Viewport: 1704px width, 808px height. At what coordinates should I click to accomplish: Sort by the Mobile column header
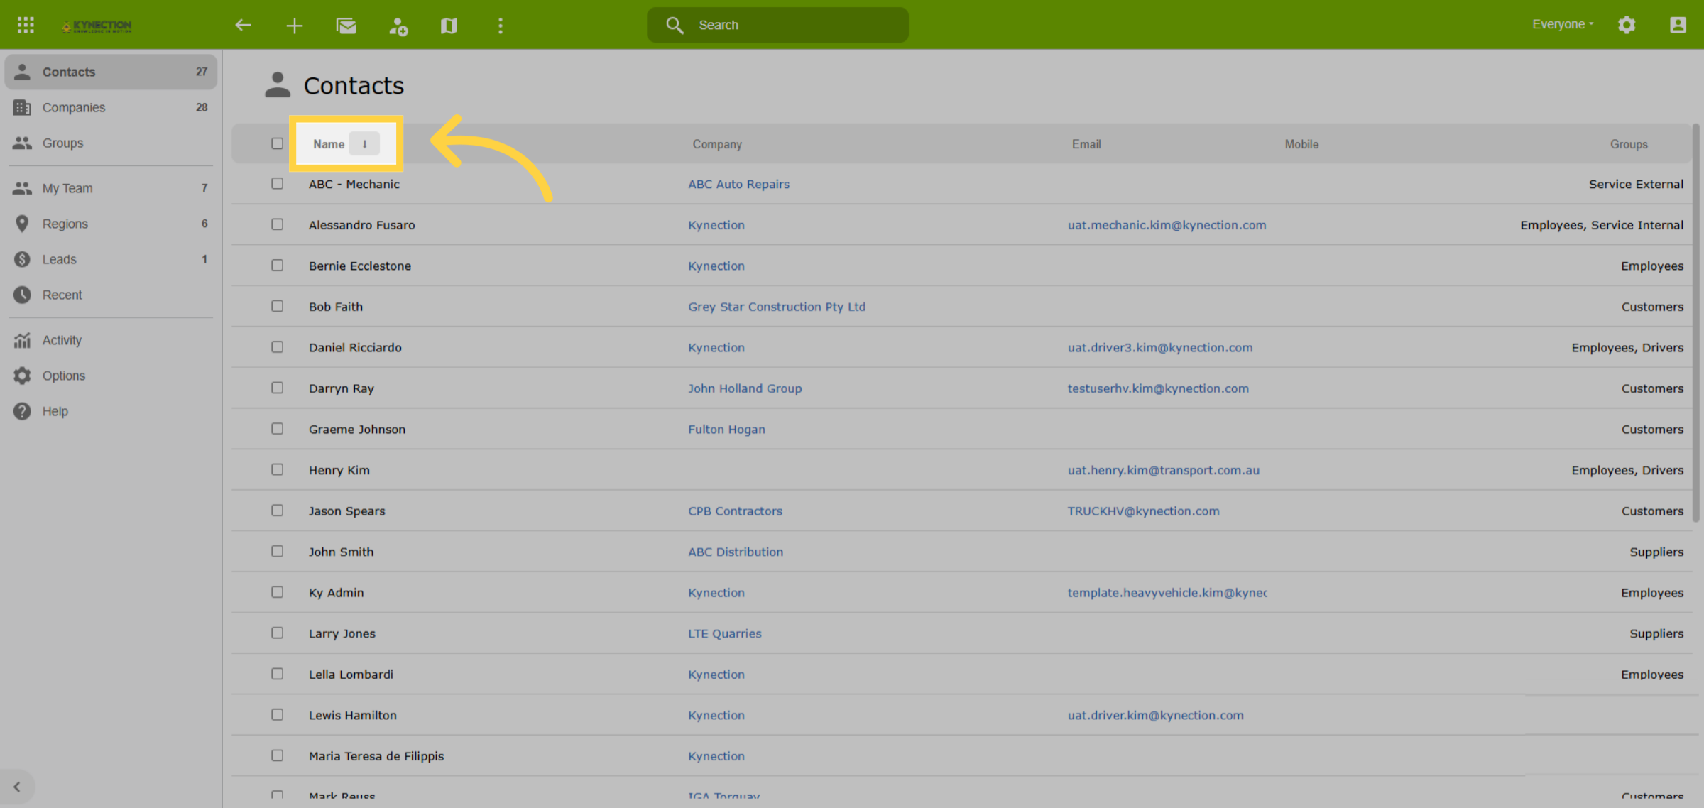tap(1301, 144)
